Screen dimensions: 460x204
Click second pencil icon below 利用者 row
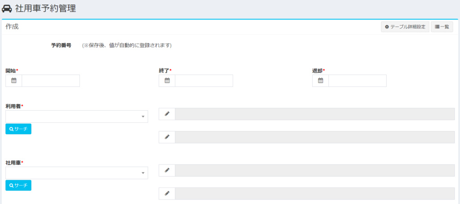167,137
